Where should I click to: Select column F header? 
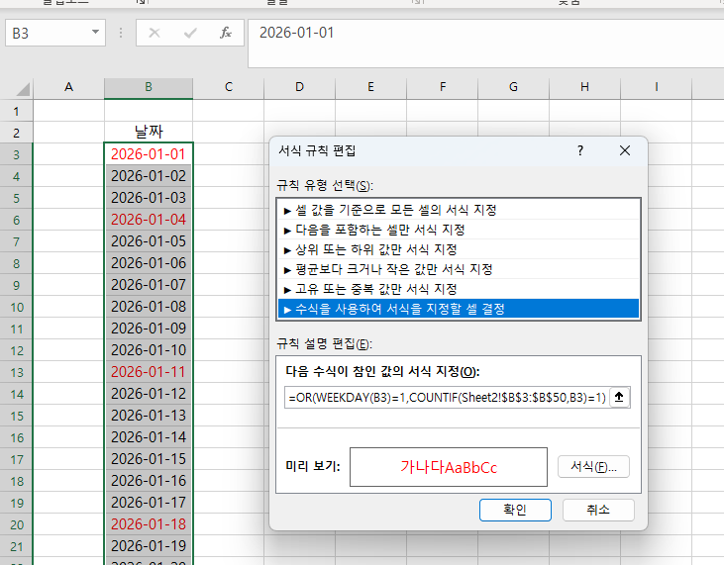tap(443, 88)
